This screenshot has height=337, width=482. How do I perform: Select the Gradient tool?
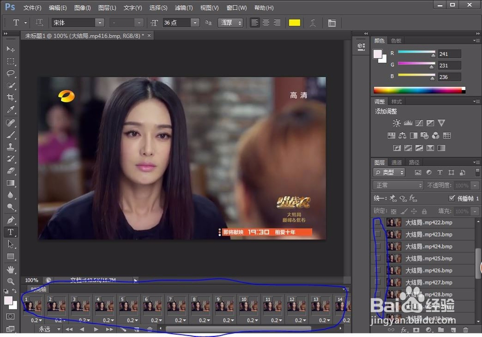[x=11, y=183]
